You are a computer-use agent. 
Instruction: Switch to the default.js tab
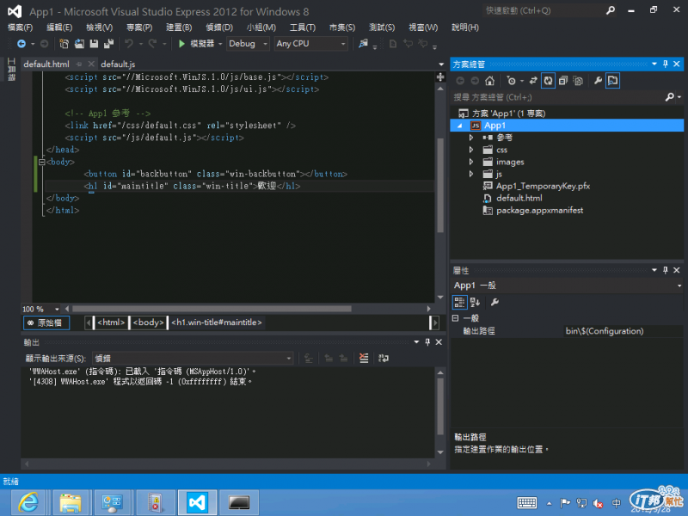pyautogui.click(x=118, y=64)
